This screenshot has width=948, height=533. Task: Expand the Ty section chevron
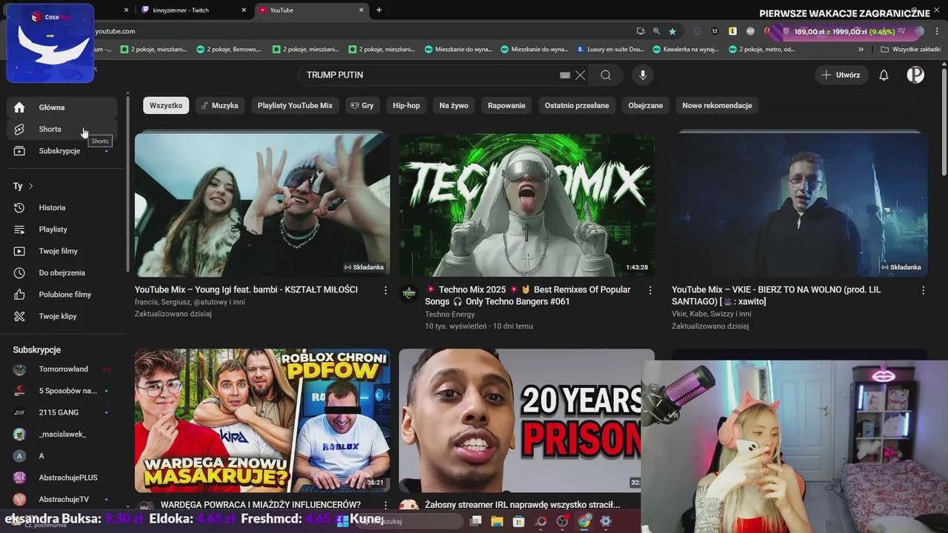click(31, 186)
